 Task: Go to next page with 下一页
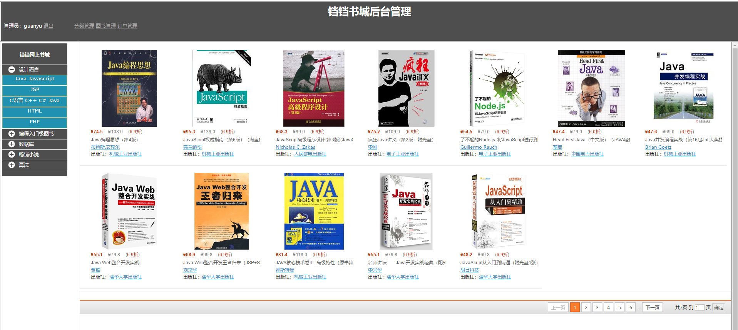(x=653, y=307)
